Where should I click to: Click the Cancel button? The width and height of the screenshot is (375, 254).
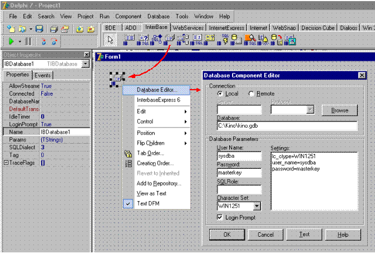[x=265, y=235]
